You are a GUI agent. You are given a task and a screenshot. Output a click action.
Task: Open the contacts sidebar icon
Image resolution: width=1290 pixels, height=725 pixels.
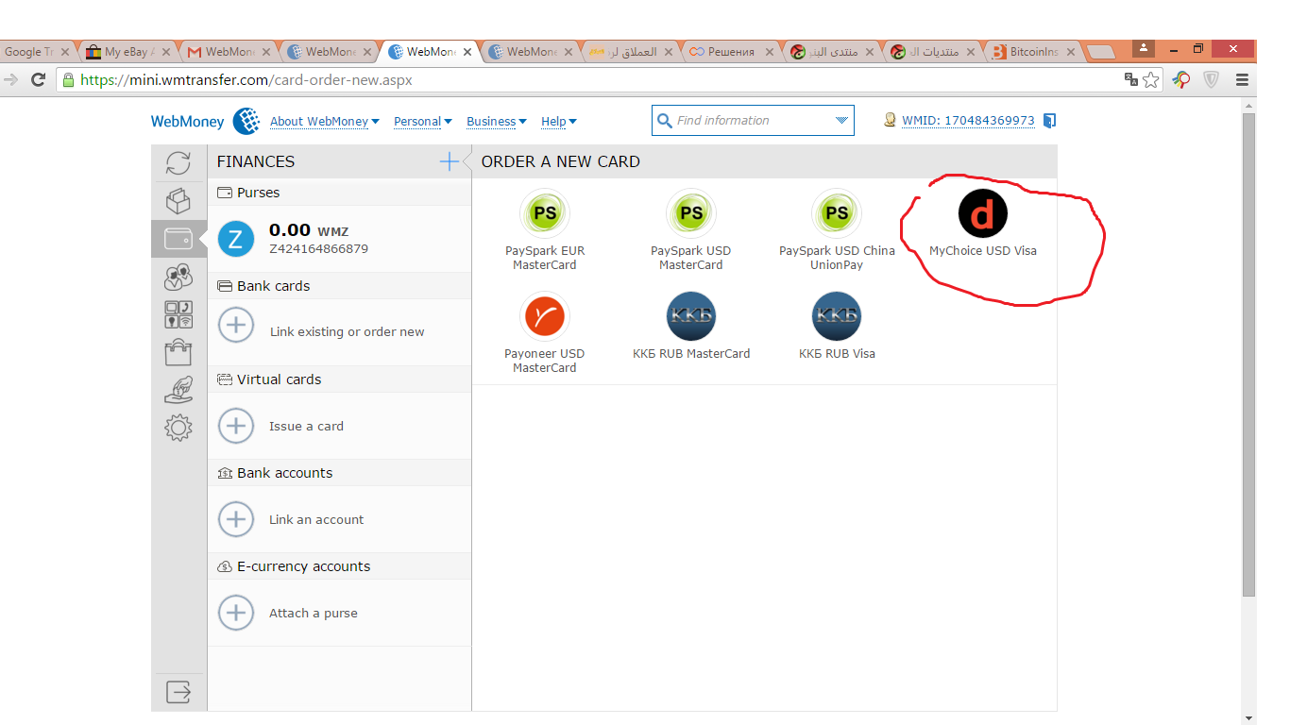(178, 277)
